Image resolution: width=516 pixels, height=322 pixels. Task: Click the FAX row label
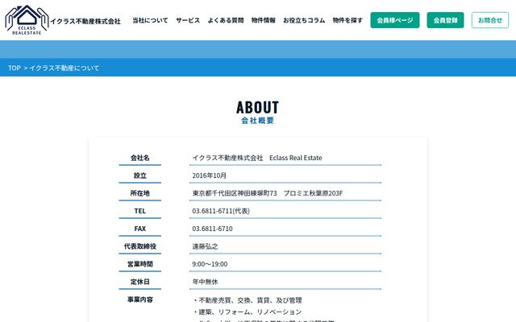[x=139, y=229]
